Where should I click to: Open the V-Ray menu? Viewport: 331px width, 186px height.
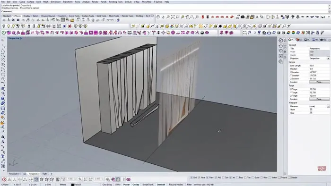click(x=137, y=2)
